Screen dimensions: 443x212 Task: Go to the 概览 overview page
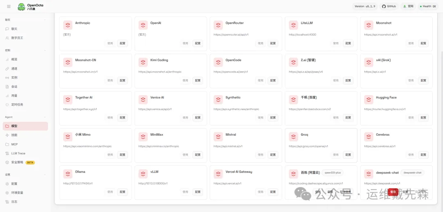tap(25, 59)
